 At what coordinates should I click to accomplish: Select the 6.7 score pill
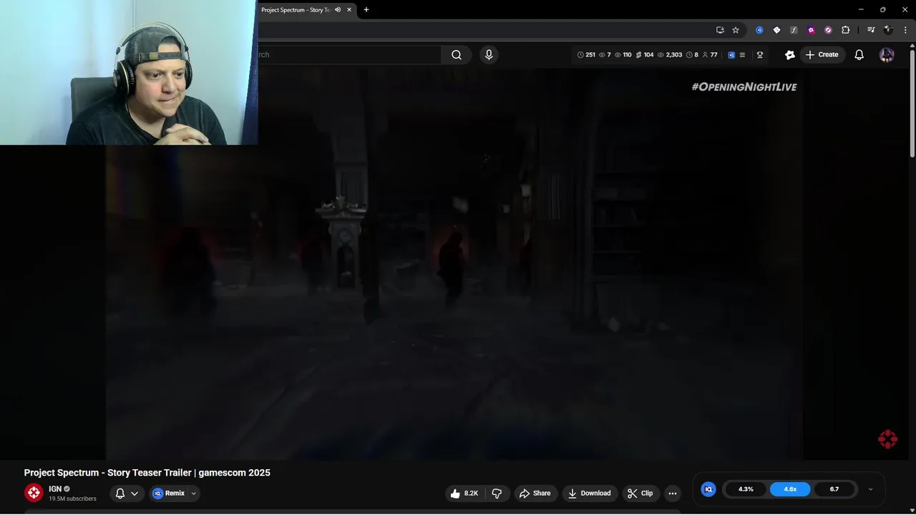tap(834, 489)
